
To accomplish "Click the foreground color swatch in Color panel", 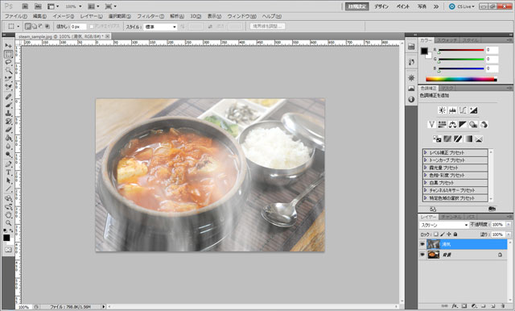I will coord(424,51).
